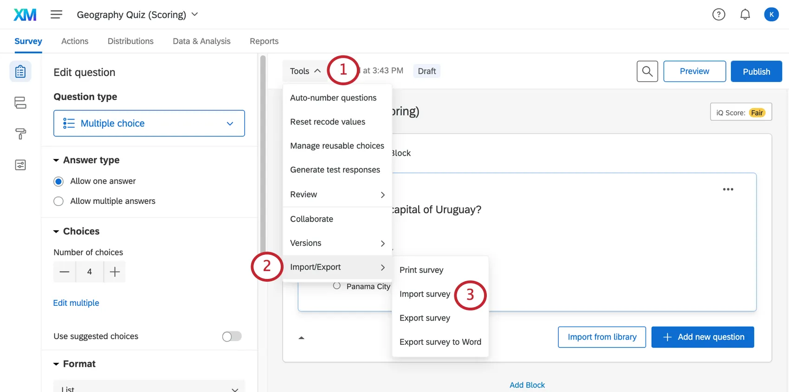Click the search magnifier button
The image size is (789, 392).
pos(647,71)
